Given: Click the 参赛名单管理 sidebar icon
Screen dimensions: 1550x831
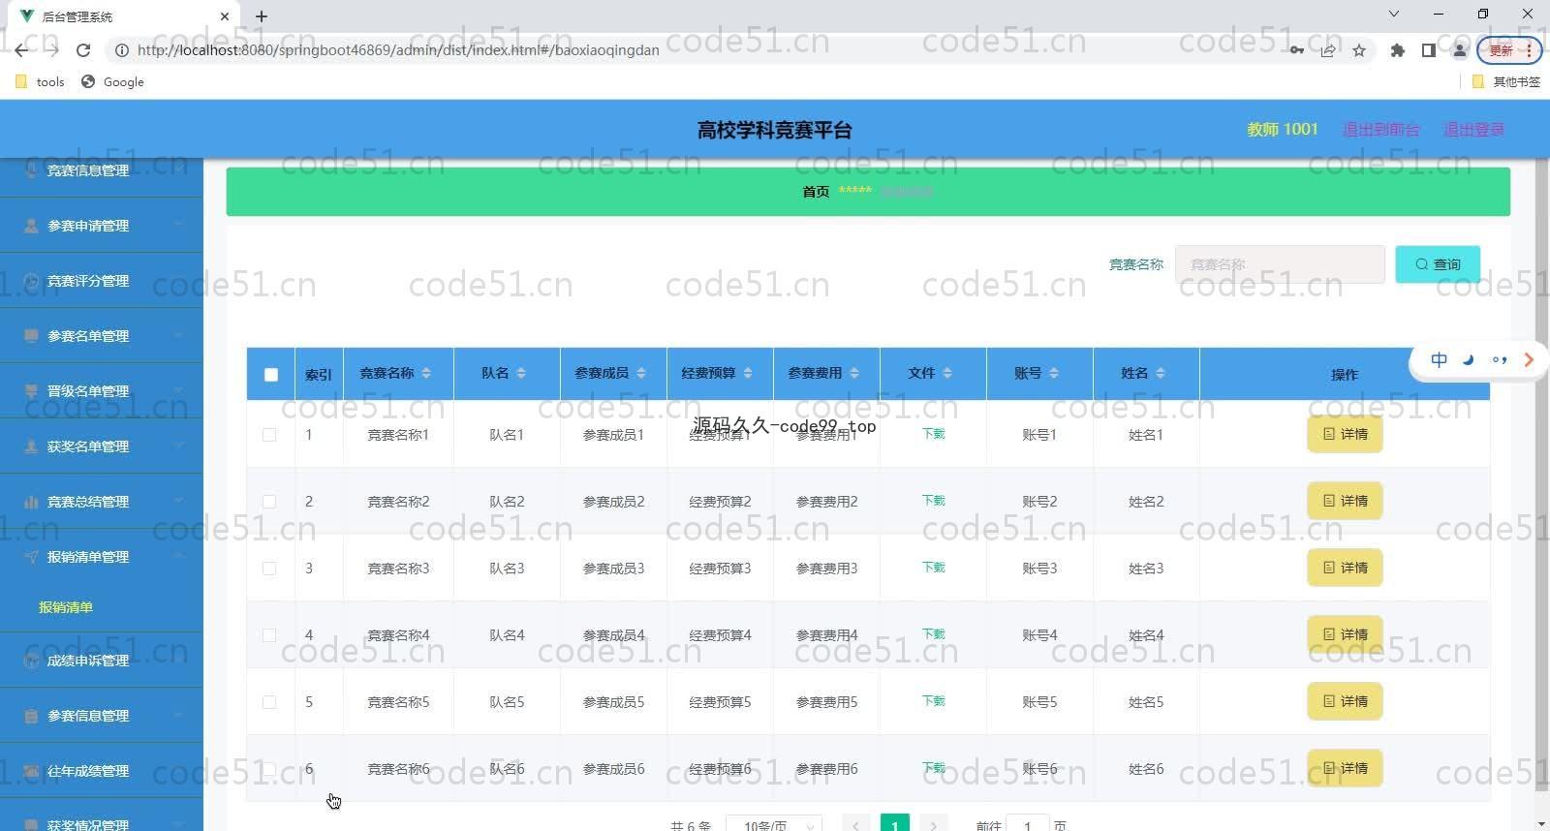Looking at the screenshot, I should pyautogui.click(x=31, y=336).
